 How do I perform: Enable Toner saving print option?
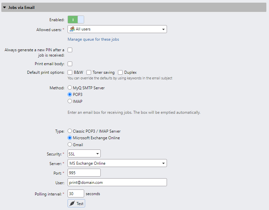(88, 72)
